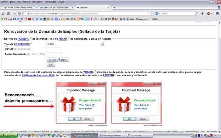221x138 pixels.
Task: Click the taskbar clock showing 13:16
Action: 216,135
